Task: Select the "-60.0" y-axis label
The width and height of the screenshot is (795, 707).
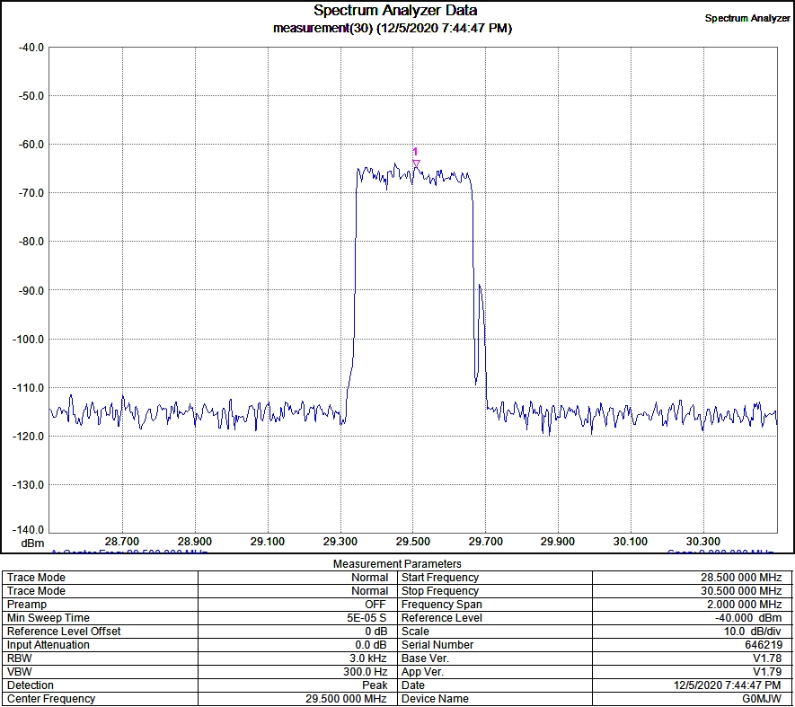Action: tap(31, 145)
